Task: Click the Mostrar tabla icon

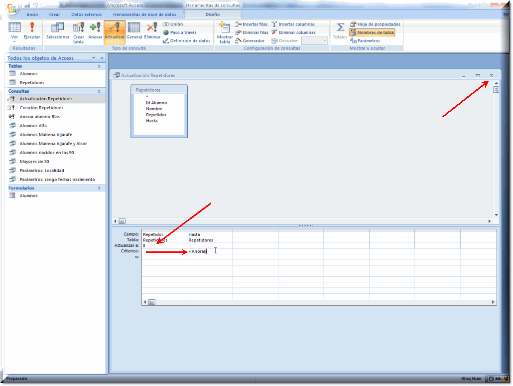Action: pyautogui.click(x=225, y=31)
